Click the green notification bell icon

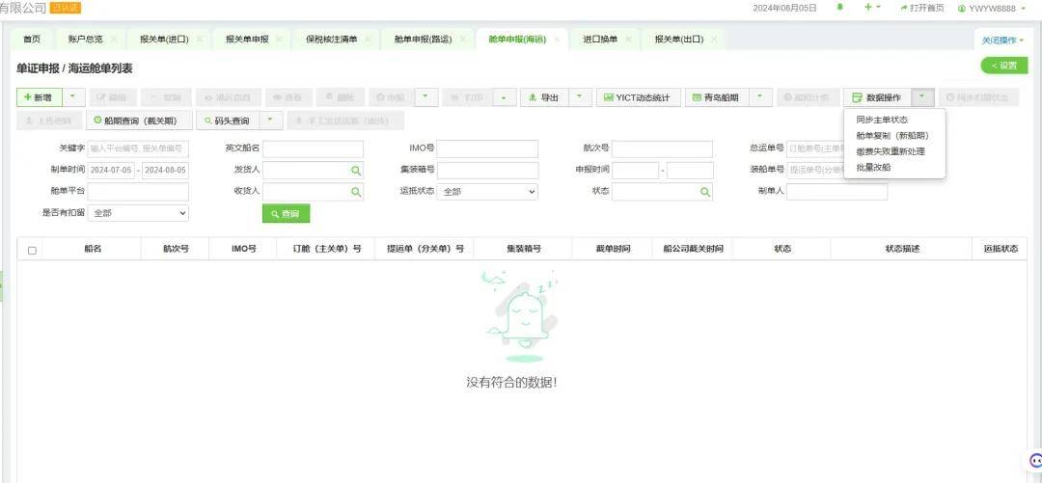pos(839,8)
